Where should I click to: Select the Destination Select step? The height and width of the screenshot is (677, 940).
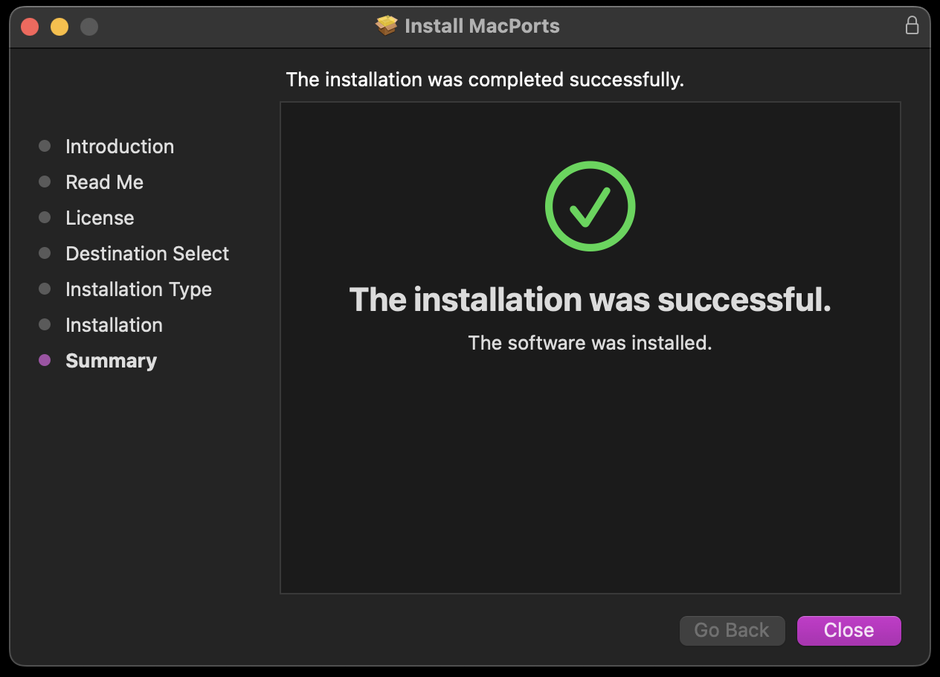(147, 254)
